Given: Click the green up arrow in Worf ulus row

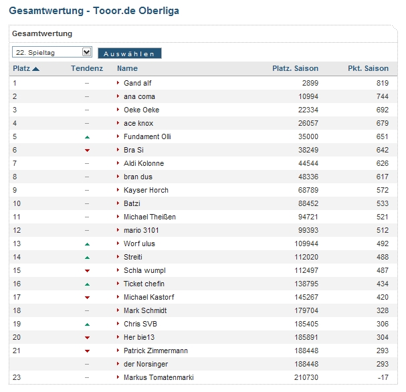Looking at the screenshot, I should coord(87,244).
